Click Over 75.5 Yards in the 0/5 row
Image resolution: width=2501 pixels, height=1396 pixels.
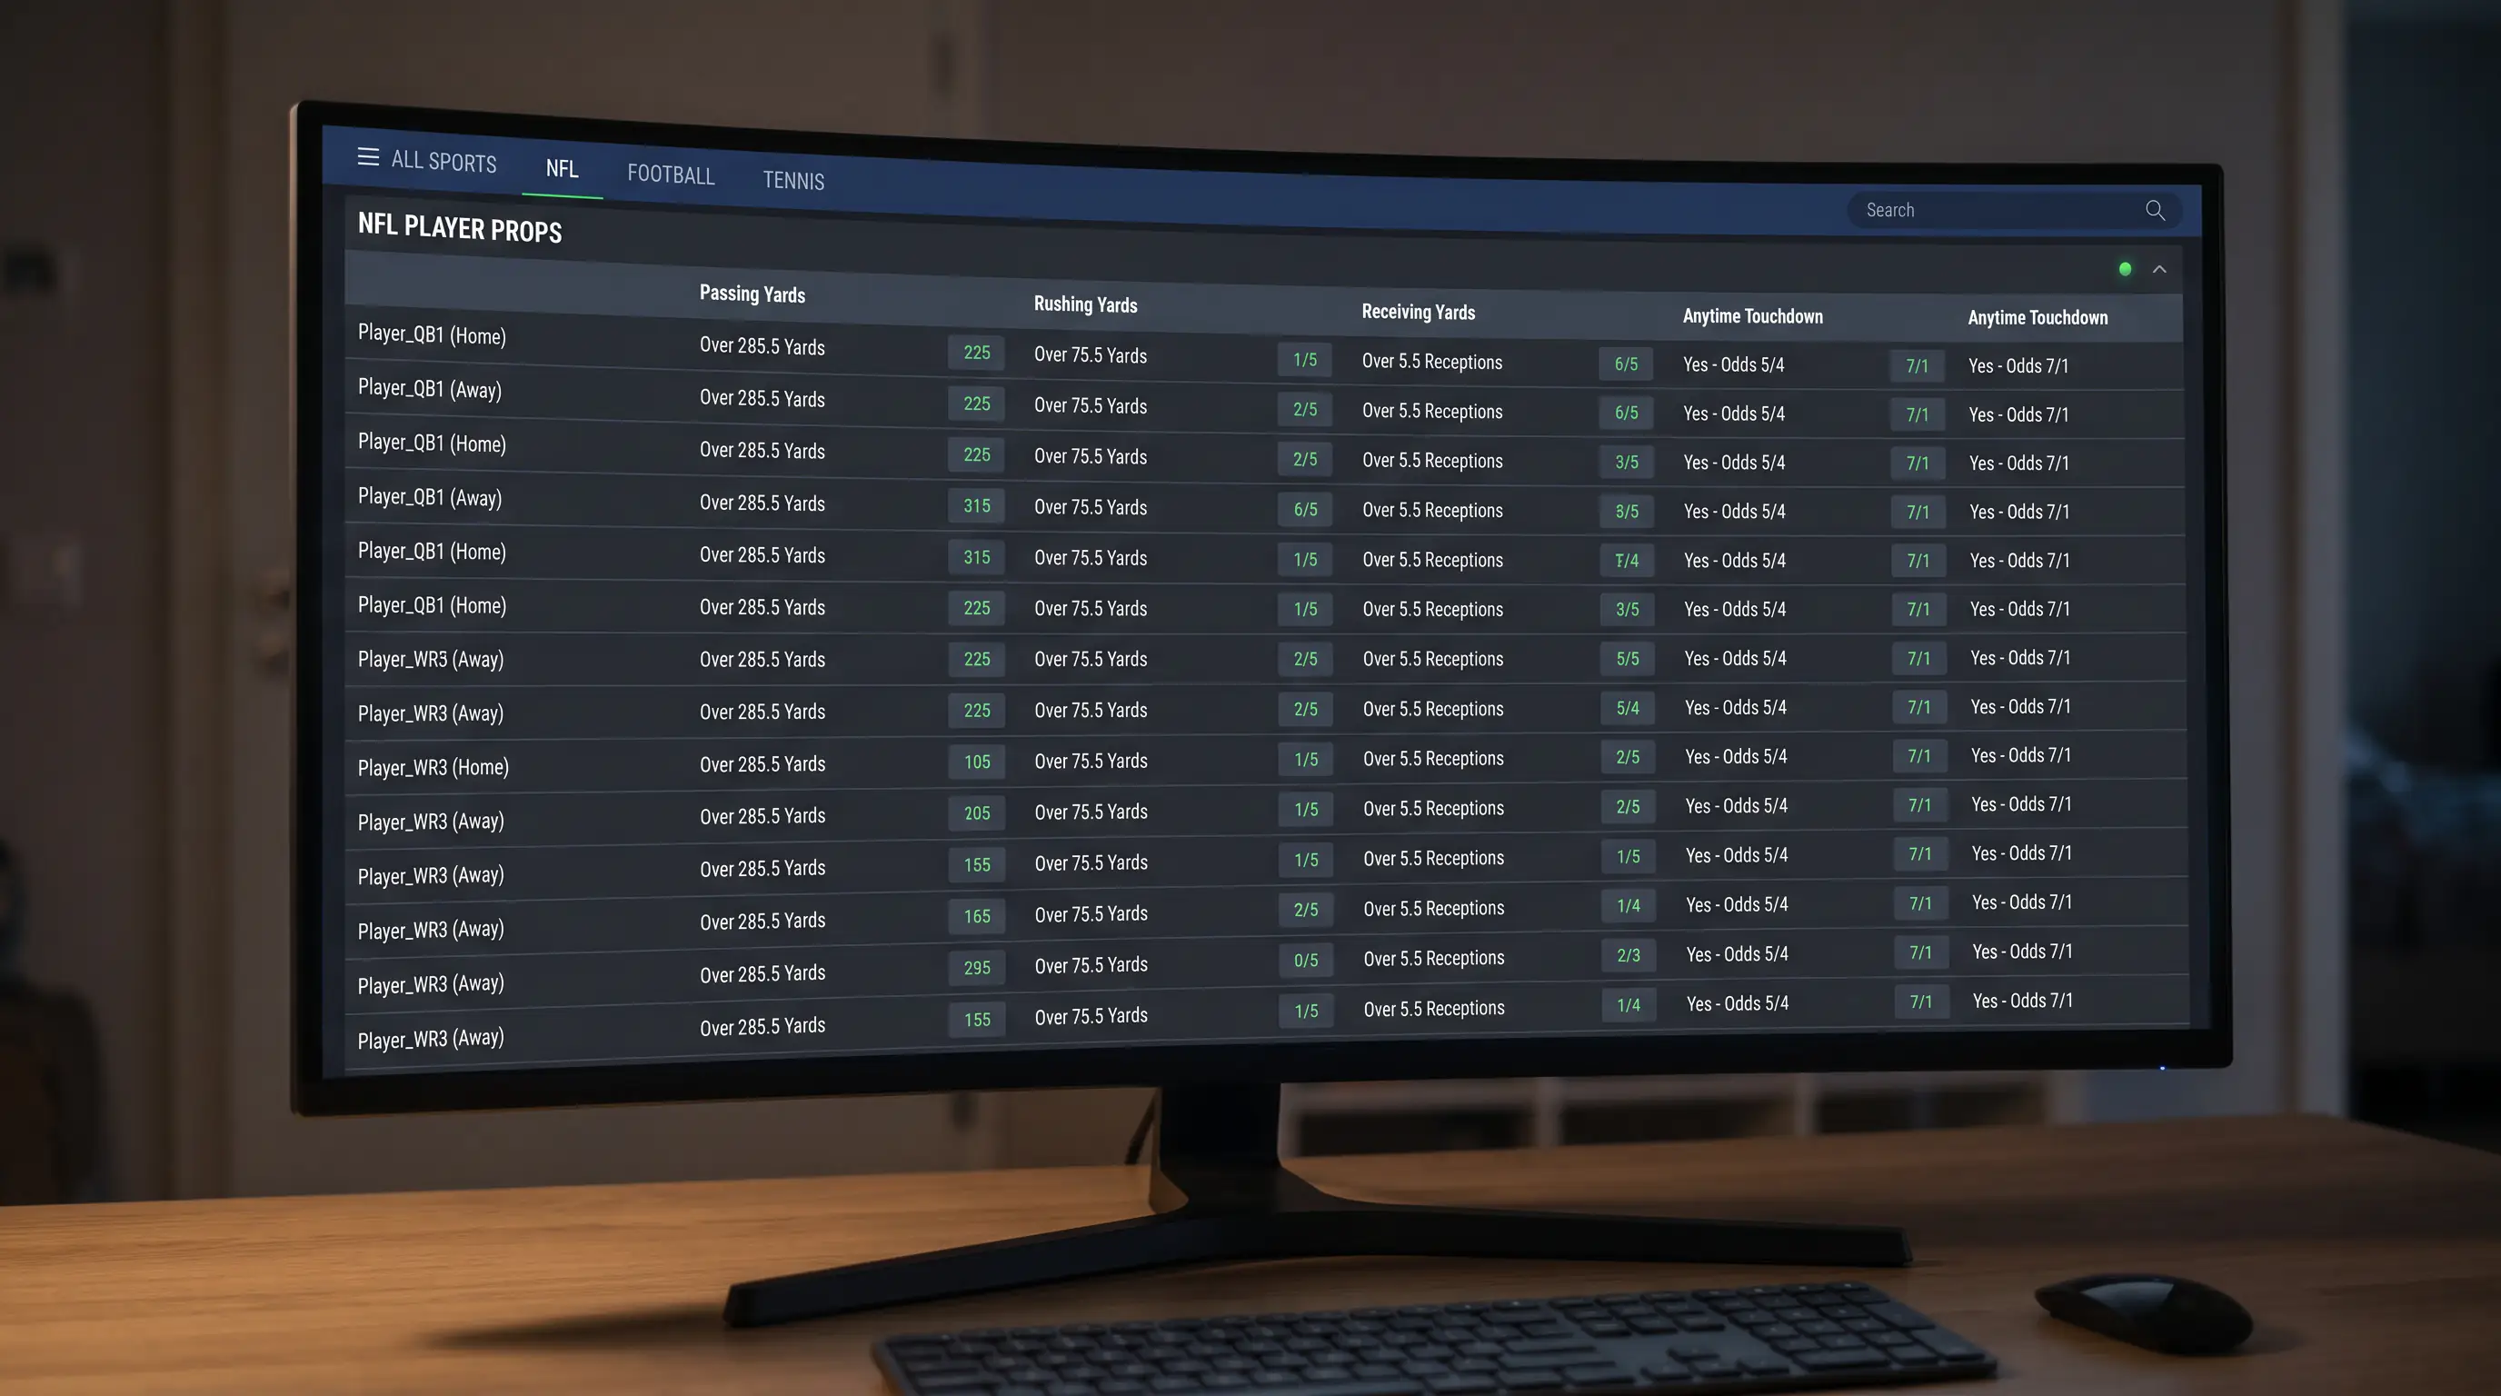tap(1091, 965)
